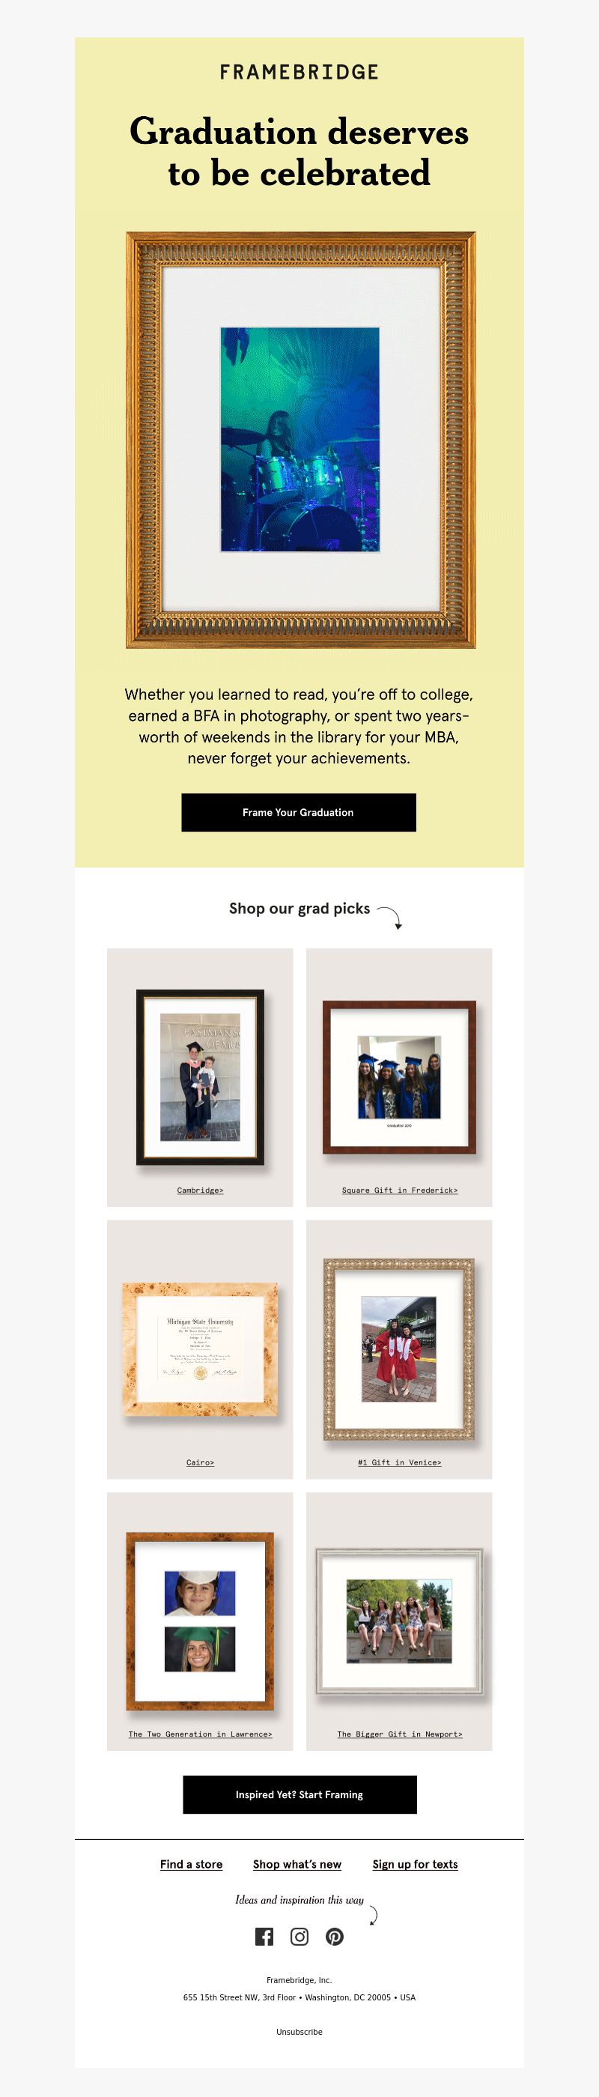Click the Frame Your Graduation button
This screenshot has height=2097, width=599.
[x=299, y=812]
